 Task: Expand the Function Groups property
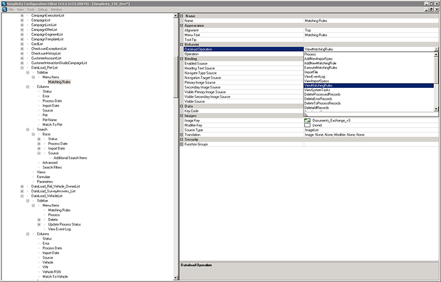pos(182,144)
